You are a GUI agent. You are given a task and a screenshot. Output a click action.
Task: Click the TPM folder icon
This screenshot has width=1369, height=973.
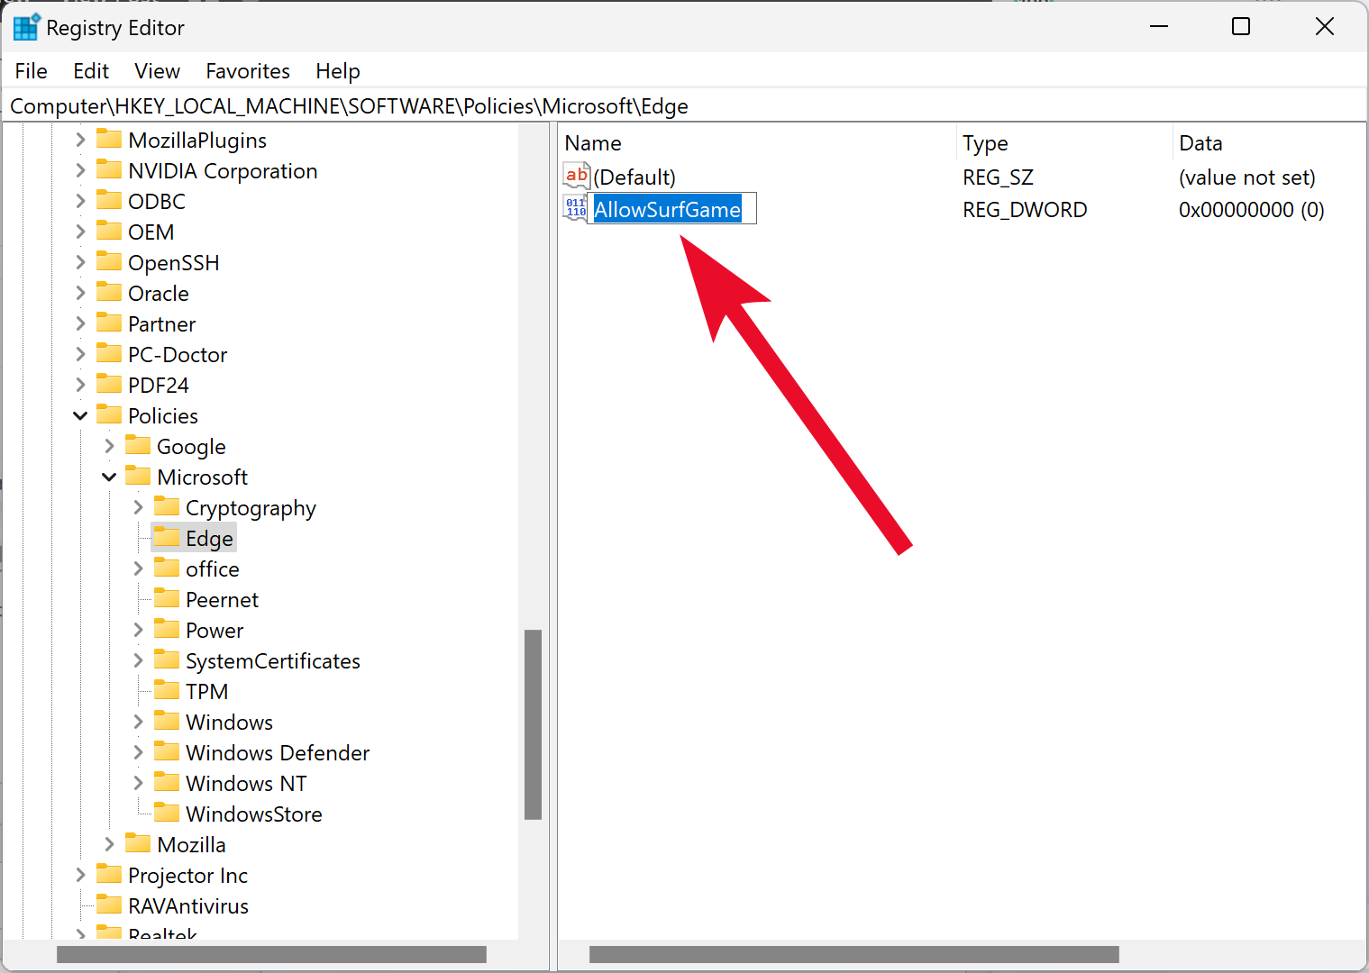pos(167,690)
